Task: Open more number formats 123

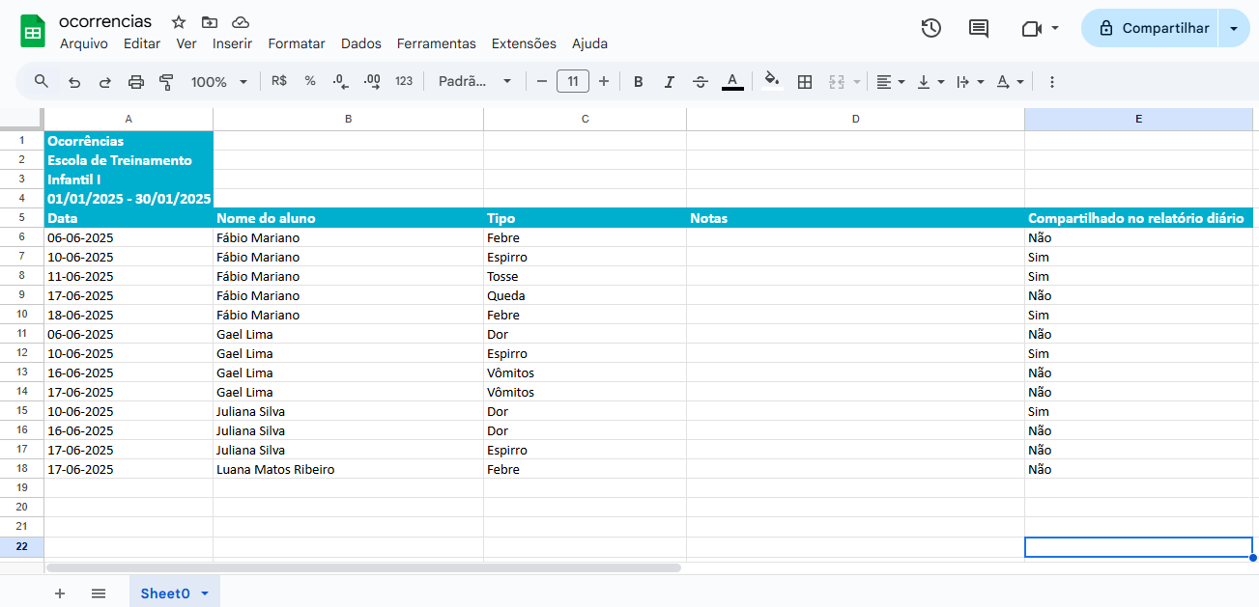Action: pyautogui.click(x=404, y=81)
